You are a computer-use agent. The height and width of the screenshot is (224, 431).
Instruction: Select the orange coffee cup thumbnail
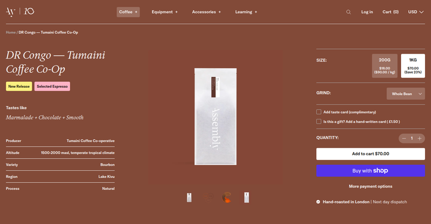pos(227,197)
